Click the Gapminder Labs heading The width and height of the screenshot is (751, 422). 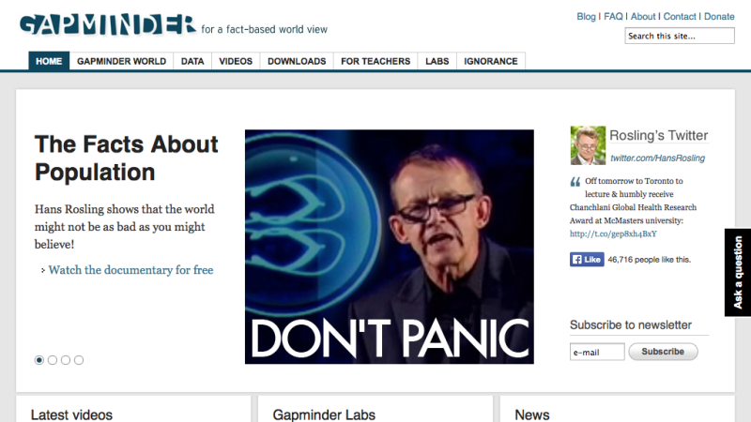pos(324,414)
